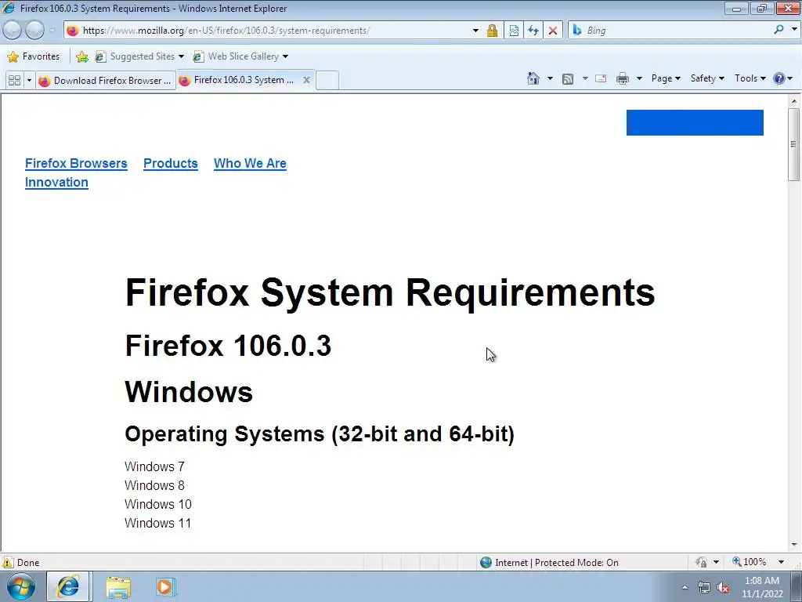The width and height of the screenshot is (802, 602).
Task: Expand the Home button dropdown arrow
Action: pos(550,78)
